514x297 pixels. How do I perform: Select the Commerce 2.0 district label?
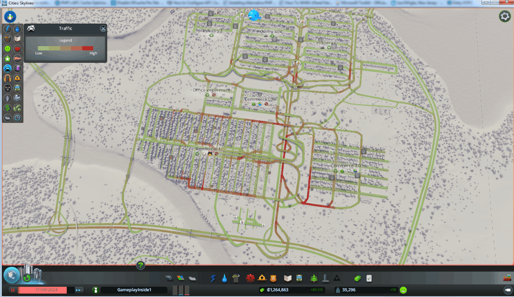click(346, 166)
